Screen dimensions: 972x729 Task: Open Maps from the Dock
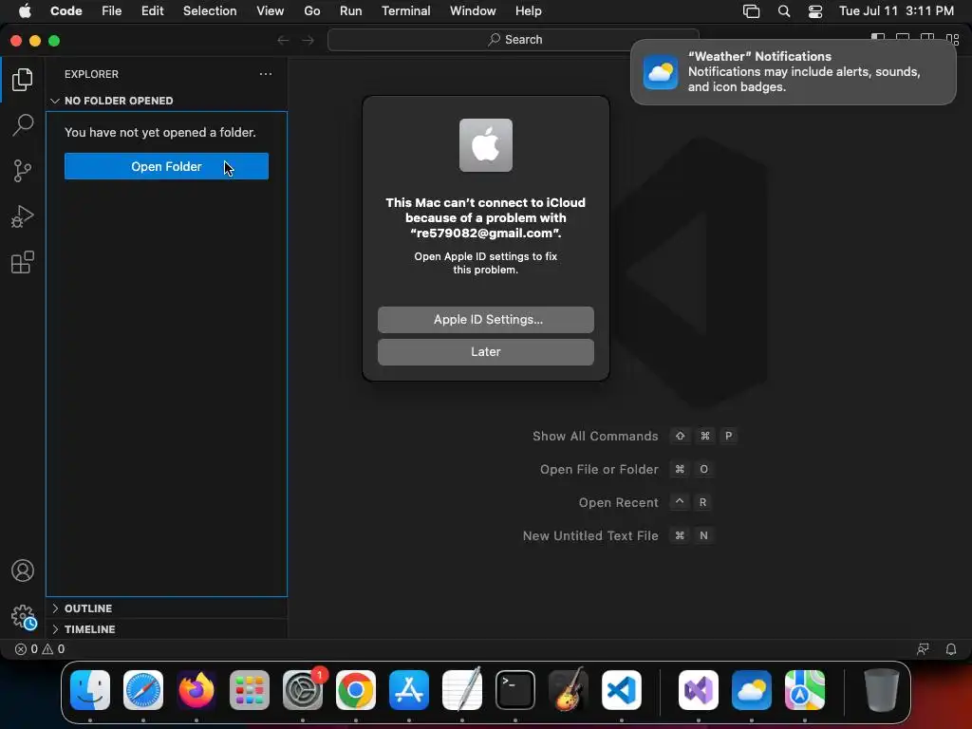(805, 690)
